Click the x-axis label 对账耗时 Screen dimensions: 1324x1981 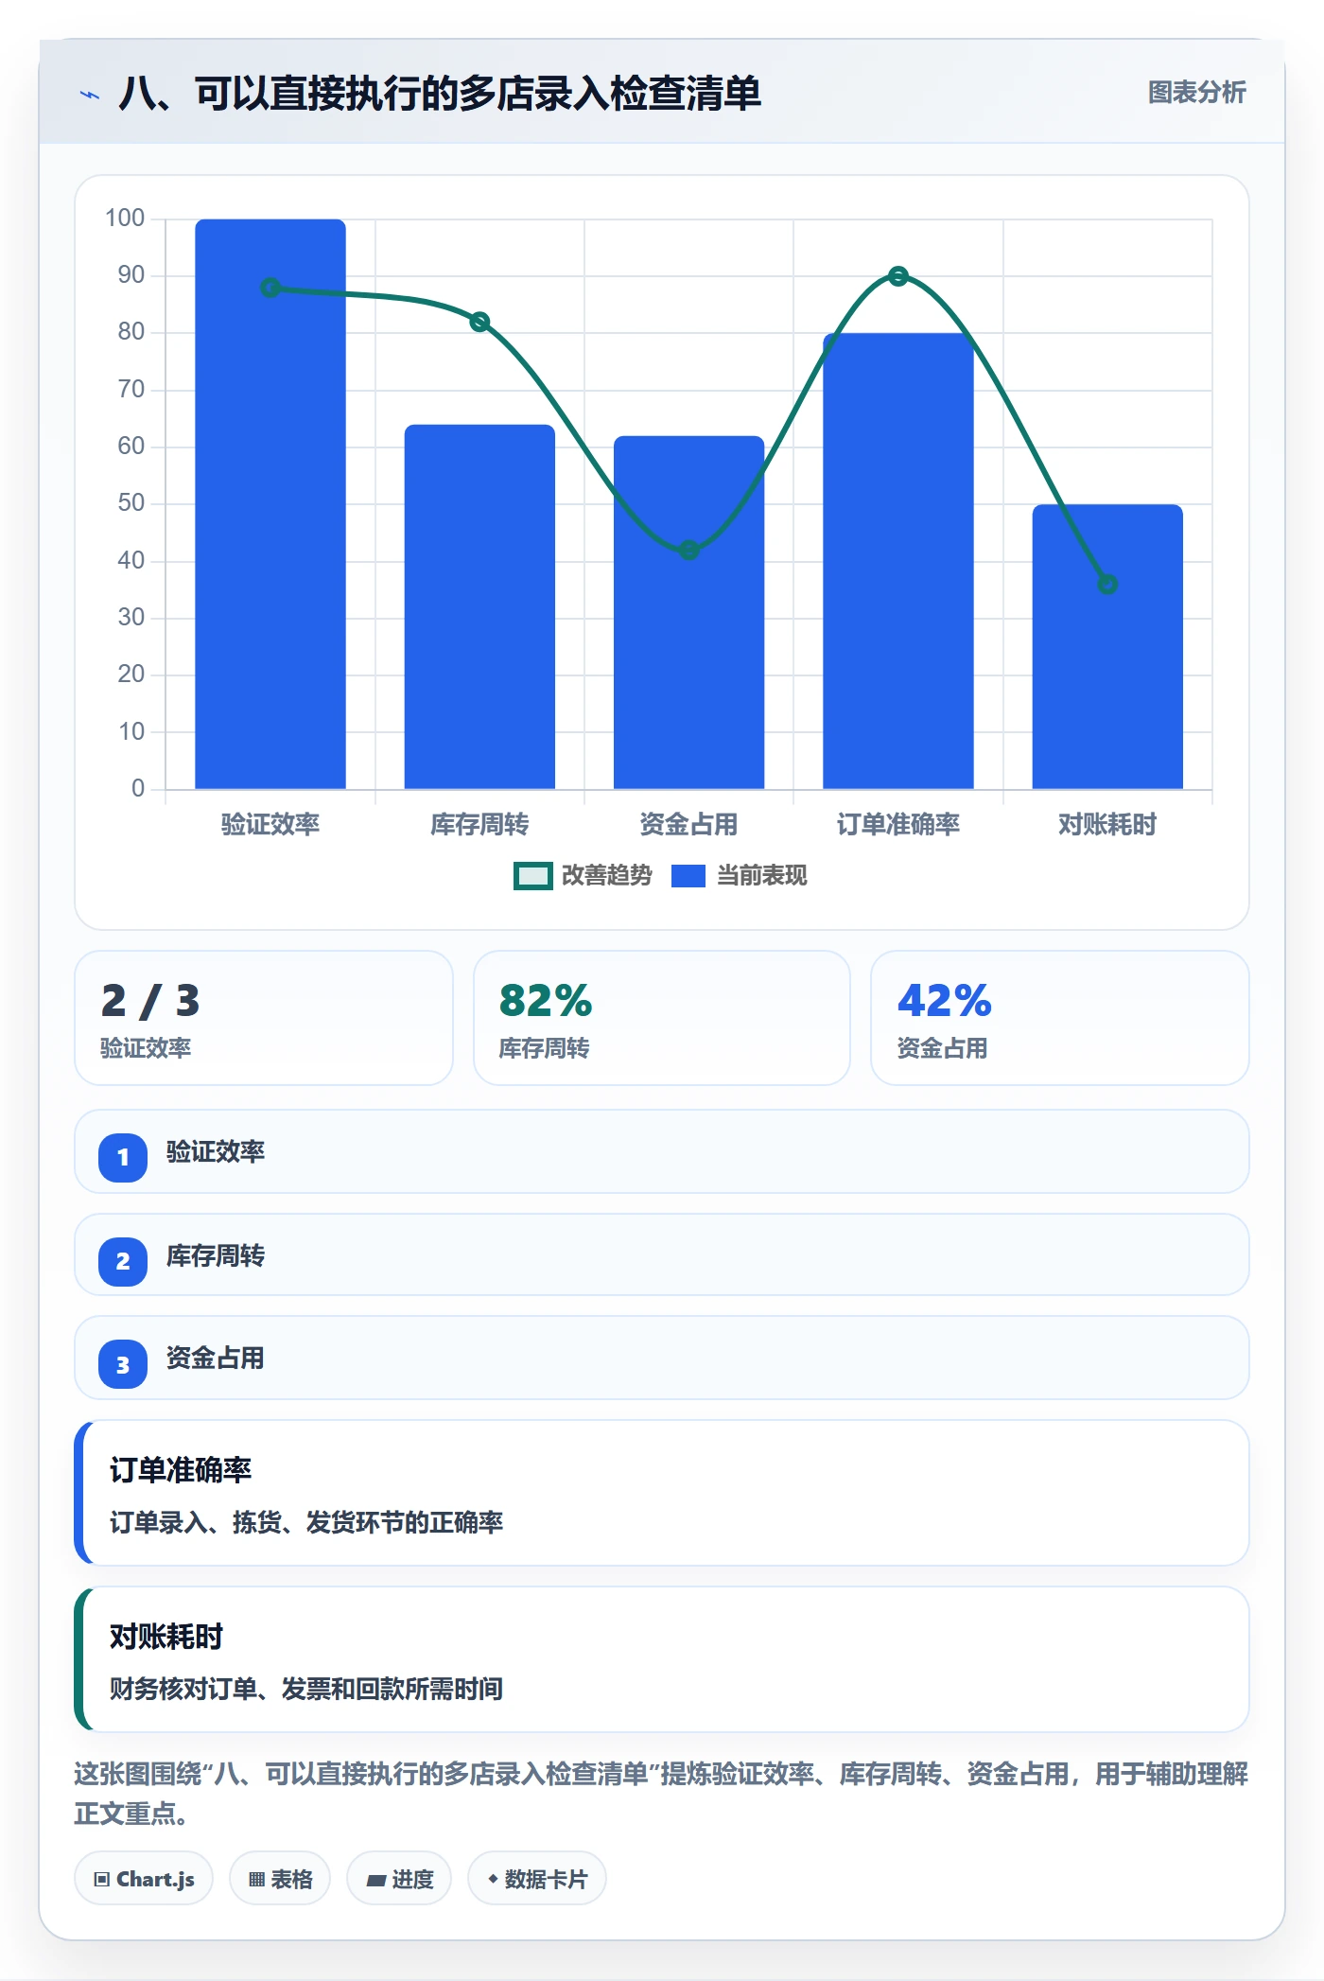(x=1107, y=825)
